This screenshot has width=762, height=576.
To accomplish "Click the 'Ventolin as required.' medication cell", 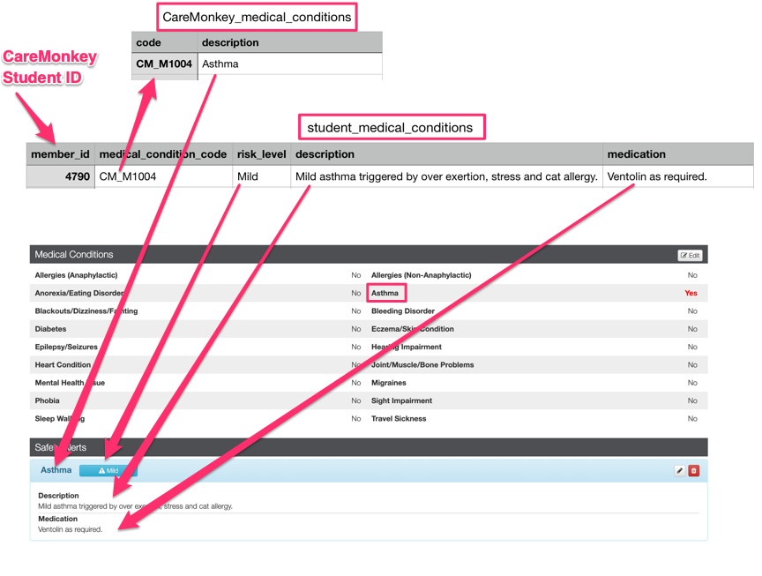I will point(678,176).
